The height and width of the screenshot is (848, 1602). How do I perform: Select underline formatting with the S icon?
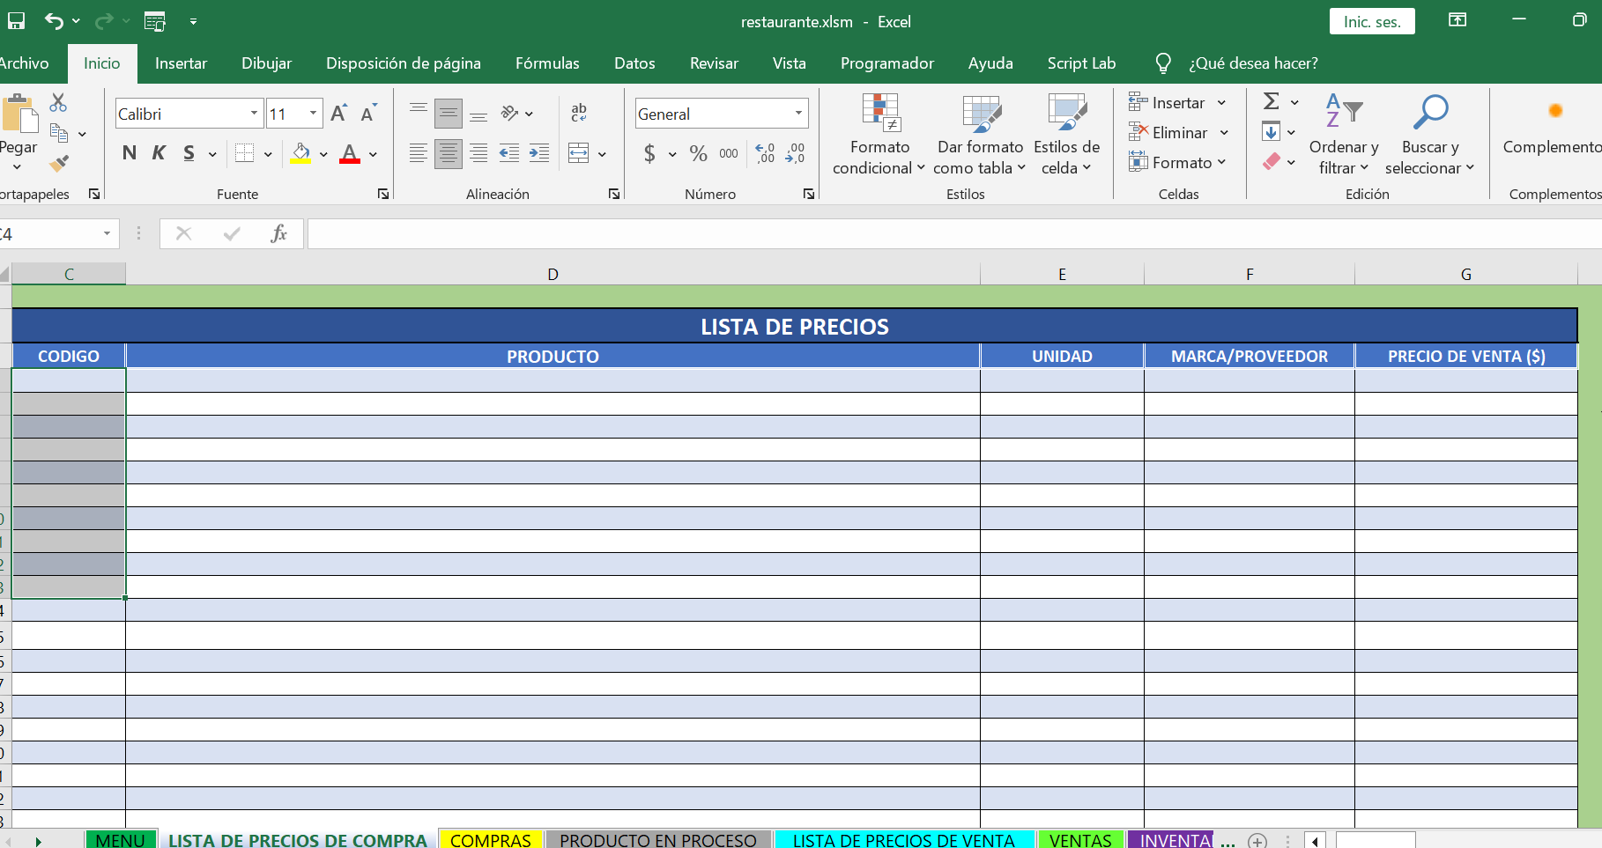click(x=188, y=153)
